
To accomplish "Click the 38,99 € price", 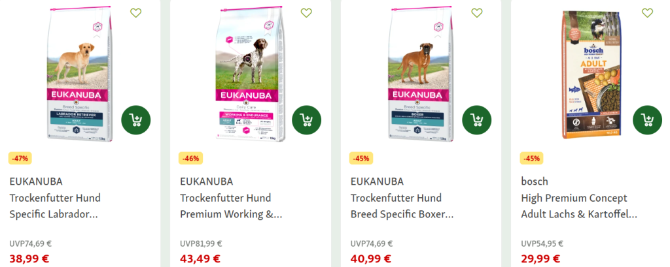I will coord(29,259).
